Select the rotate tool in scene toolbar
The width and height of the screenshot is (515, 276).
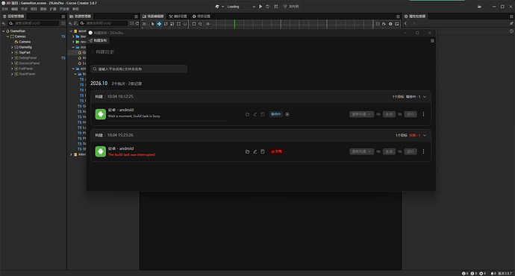(x=166, y=24)
